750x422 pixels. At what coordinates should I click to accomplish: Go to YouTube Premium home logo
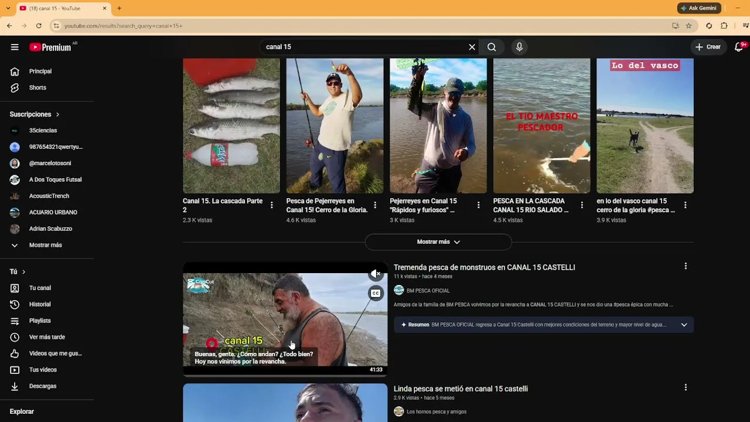click(x=50, y=47)
